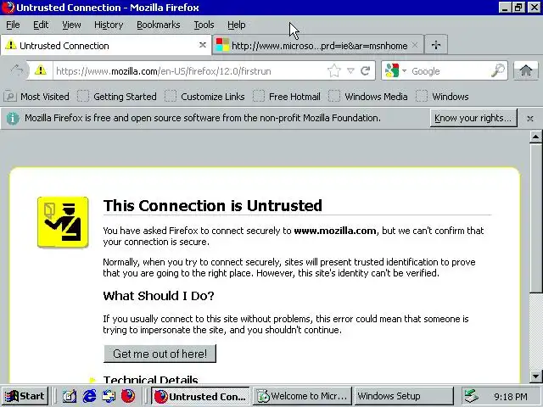Launch Firefox from quick launch bar

point(128,396)
